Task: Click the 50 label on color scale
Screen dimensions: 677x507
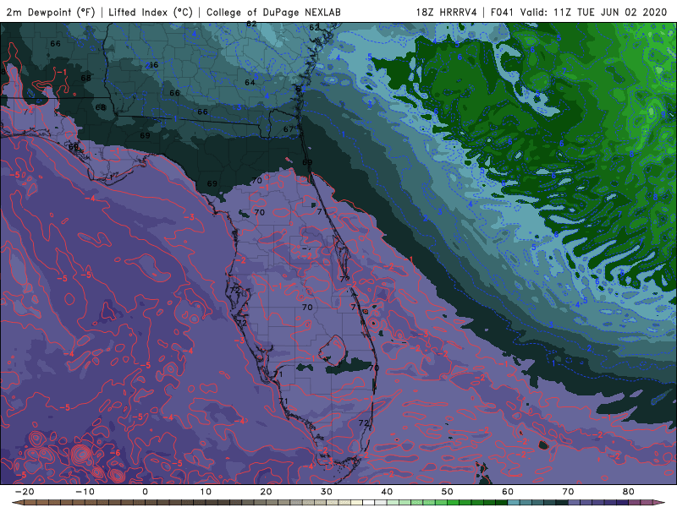Action: (448, 492)
